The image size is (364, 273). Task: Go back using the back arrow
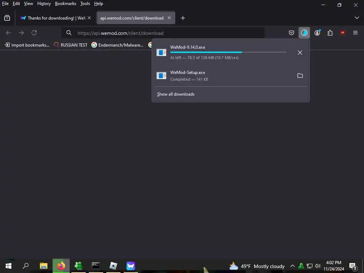pyautogui.click(x=9, y=33)
